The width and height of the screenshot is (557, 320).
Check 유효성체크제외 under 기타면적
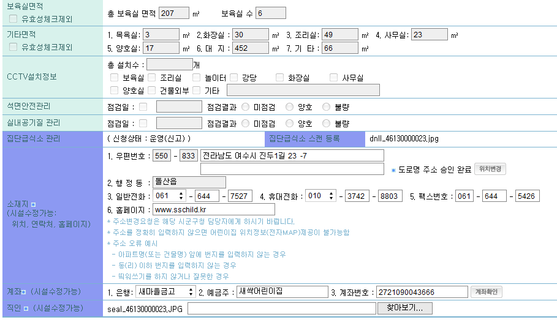tap(13, 47)
